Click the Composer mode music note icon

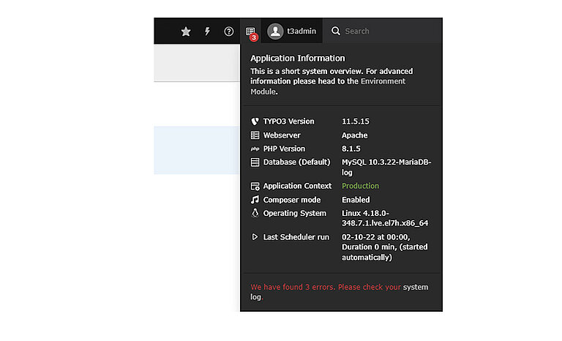[x=255, y=200]
